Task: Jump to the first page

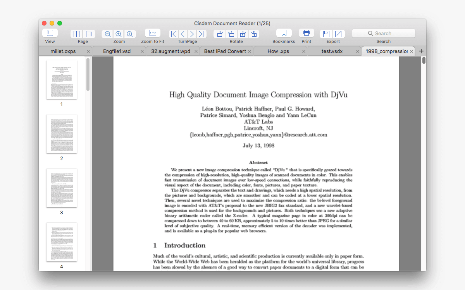Action: [x=174, y=34]
